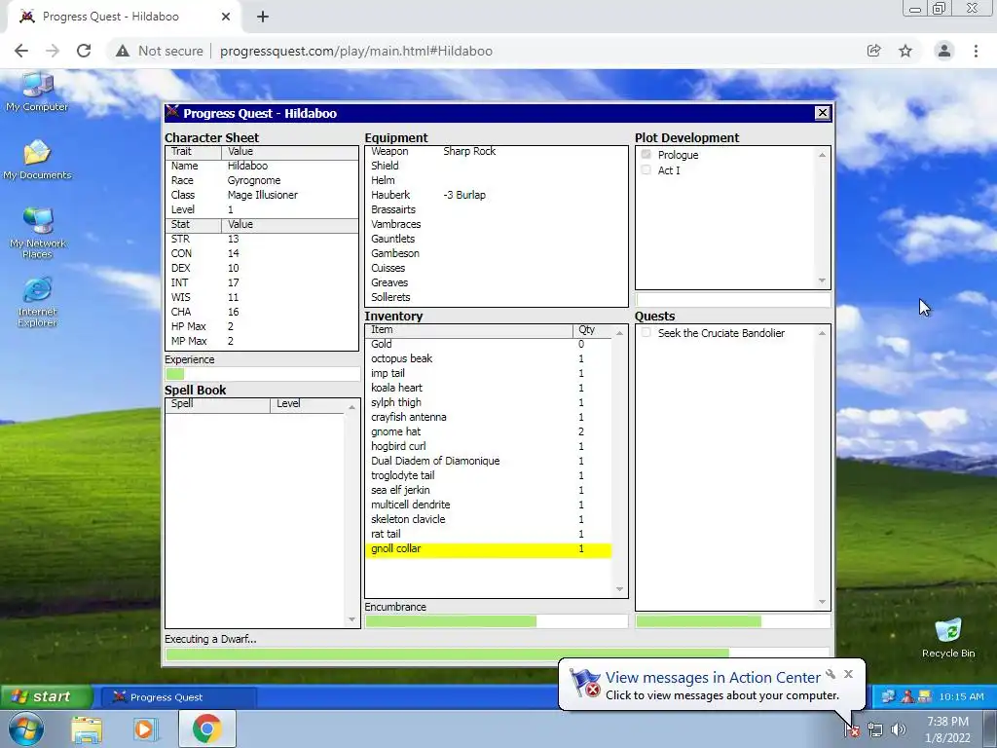The image size is (997, 748).
Task: Click Plot Development scroll up arrow
Action: pyautogui.click(x=822, y=155)
